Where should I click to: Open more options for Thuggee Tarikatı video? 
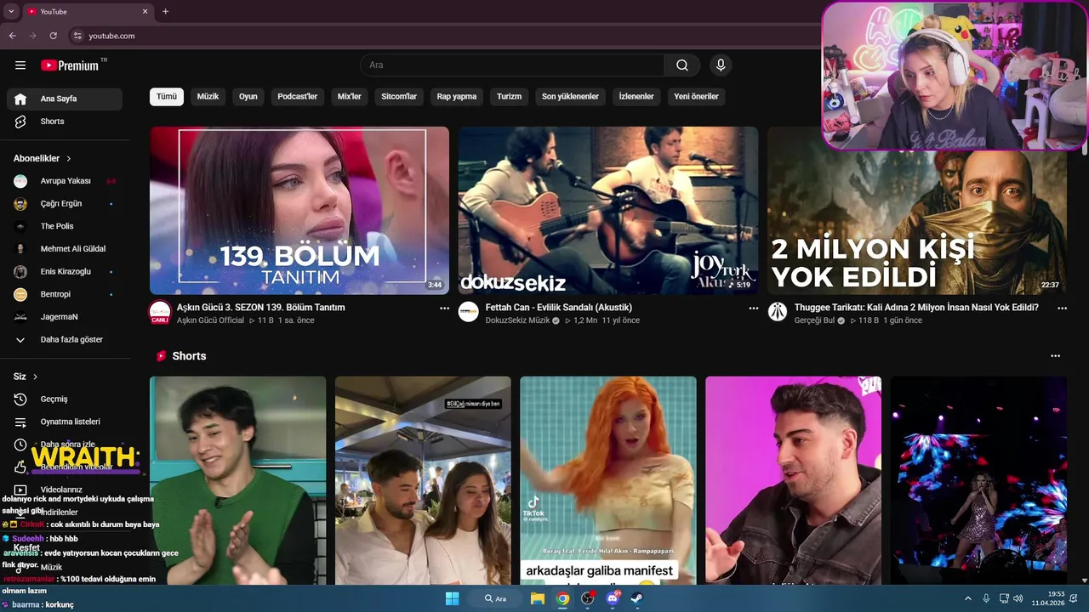click(1062, 309)
